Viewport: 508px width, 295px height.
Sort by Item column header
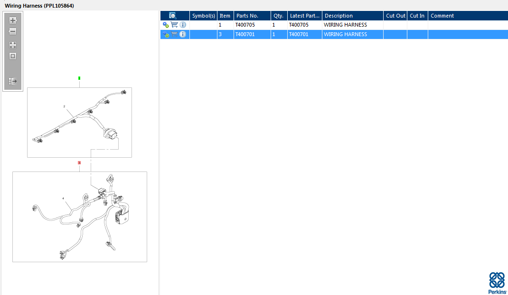(x=225, y=16)
